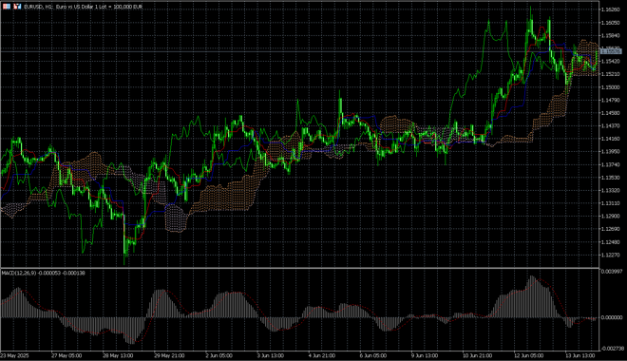This screenshot has height=361, width=627.
Task: Click the 1.12690 price scale label
Action: coord(610,229)
